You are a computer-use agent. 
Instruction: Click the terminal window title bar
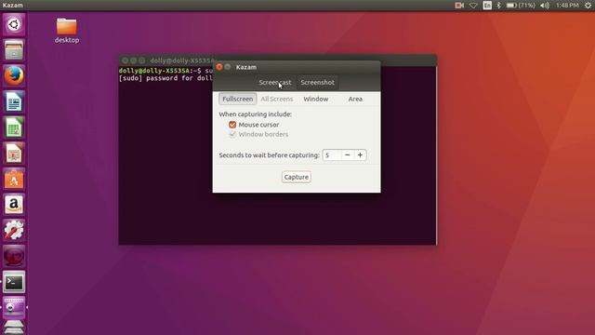tap(278, 60)
